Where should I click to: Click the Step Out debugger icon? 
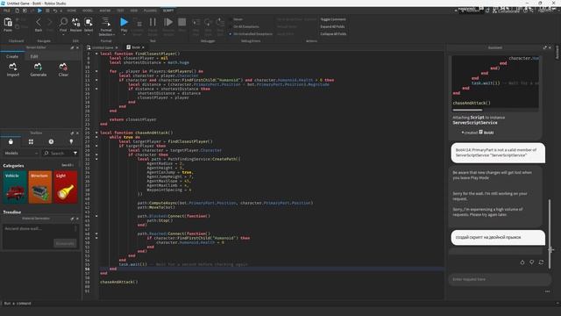[x=220, y=23]
